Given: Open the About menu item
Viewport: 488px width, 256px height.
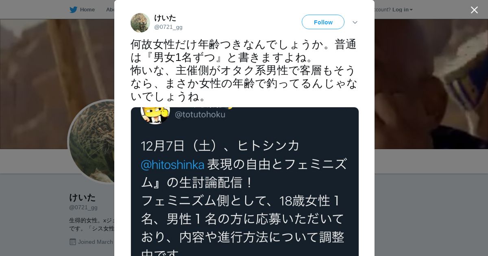Looking at the screenshot, I should click(110, 9).
